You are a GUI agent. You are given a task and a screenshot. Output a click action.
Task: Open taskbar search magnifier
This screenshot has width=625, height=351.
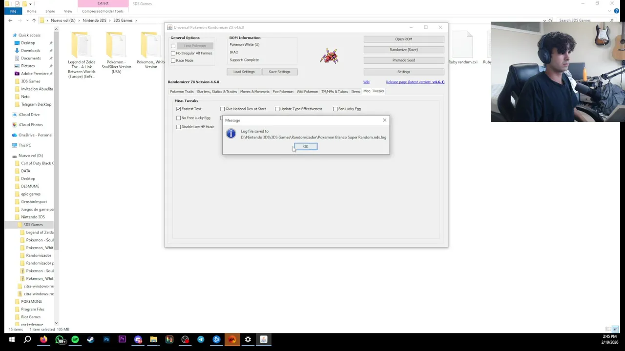point(27,339)
